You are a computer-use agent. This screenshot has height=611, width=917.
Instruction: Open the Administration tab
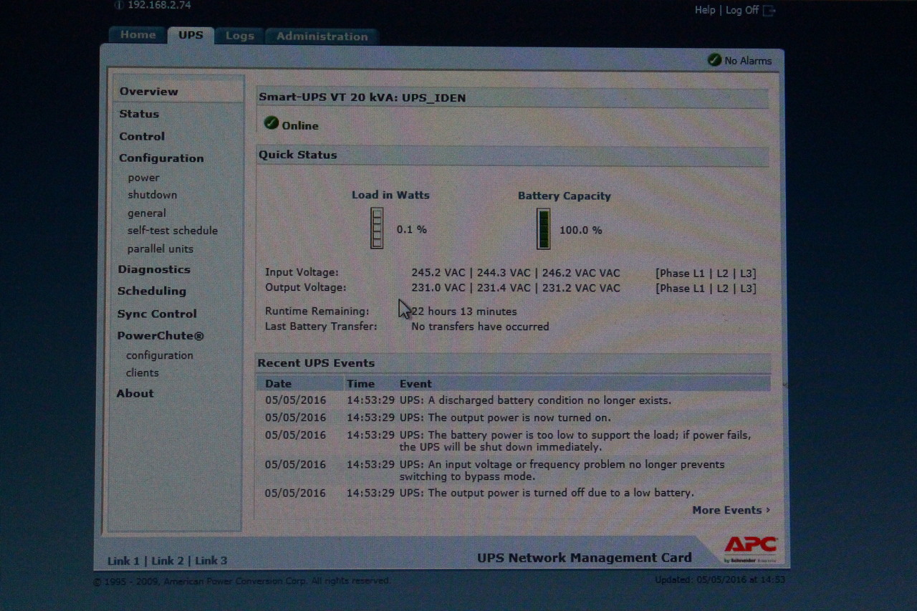tap(322, 37)
